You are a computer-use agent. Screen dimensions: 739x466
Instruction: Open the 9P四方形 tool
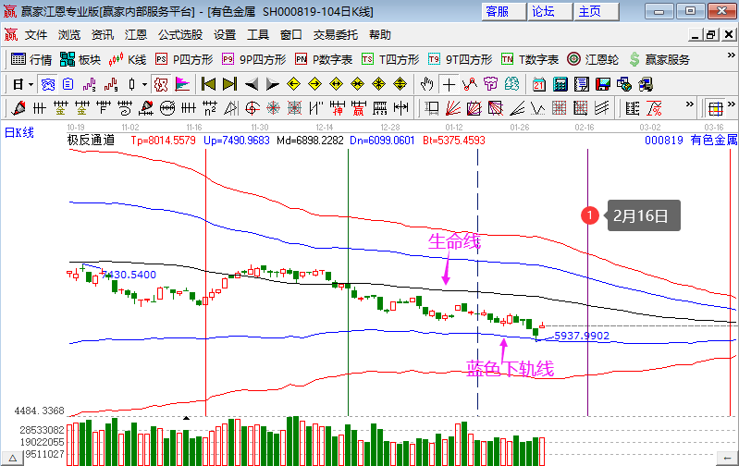pyautogui.click(x=254, y=59)
